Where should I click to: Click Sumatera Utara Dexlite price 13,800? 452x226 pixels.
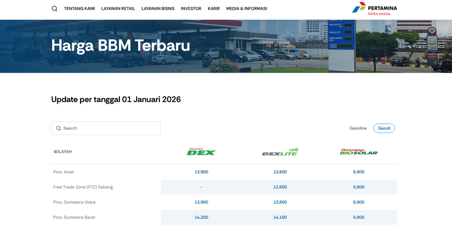[x=280, y=202]
